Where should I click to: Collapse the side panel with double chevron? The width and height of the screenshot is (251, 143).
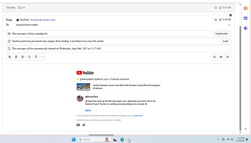246,129
